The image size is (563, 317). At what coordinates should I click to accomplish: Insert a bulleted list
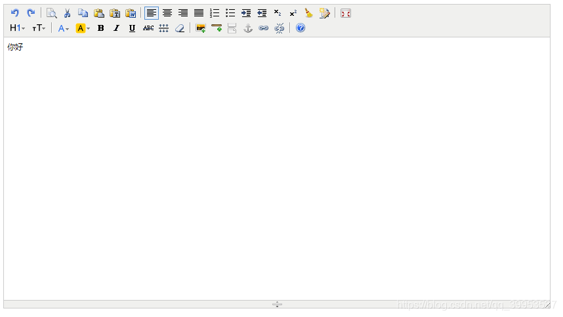(230, 13)
